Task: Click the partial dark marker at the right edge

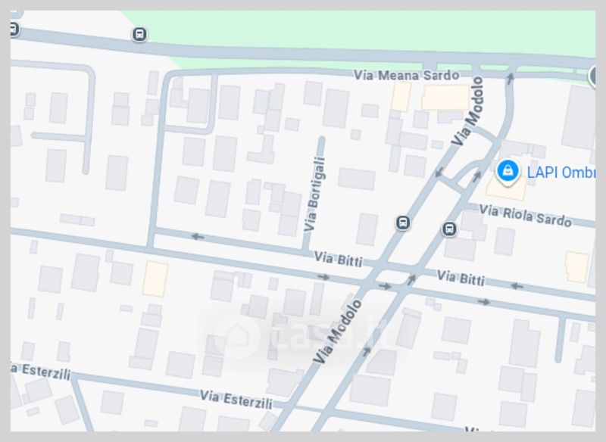Action: coord(592,76)
